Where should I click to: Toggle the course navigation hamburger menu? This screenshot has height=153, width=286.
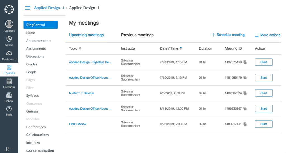27,8
